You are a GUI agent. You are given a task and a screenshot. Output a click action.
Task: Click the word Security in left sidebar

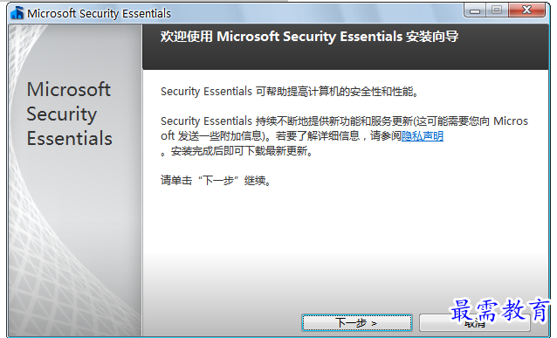[62, 114]
